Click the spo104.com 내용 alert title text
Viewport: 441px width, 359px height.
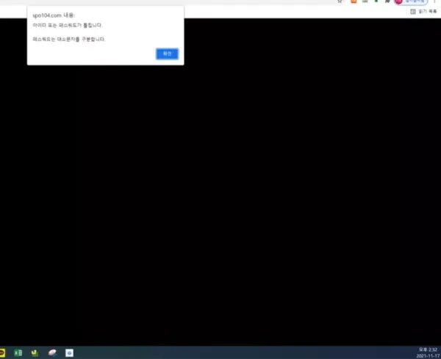click(x=54, y=15)
